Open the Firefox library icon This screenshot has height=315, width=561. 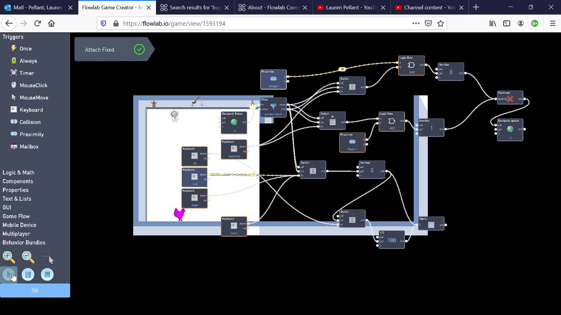pyautogui.click(x=493, y=23)
